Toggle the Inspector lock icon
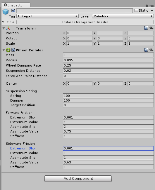155x190 pixels. point(147,6)
